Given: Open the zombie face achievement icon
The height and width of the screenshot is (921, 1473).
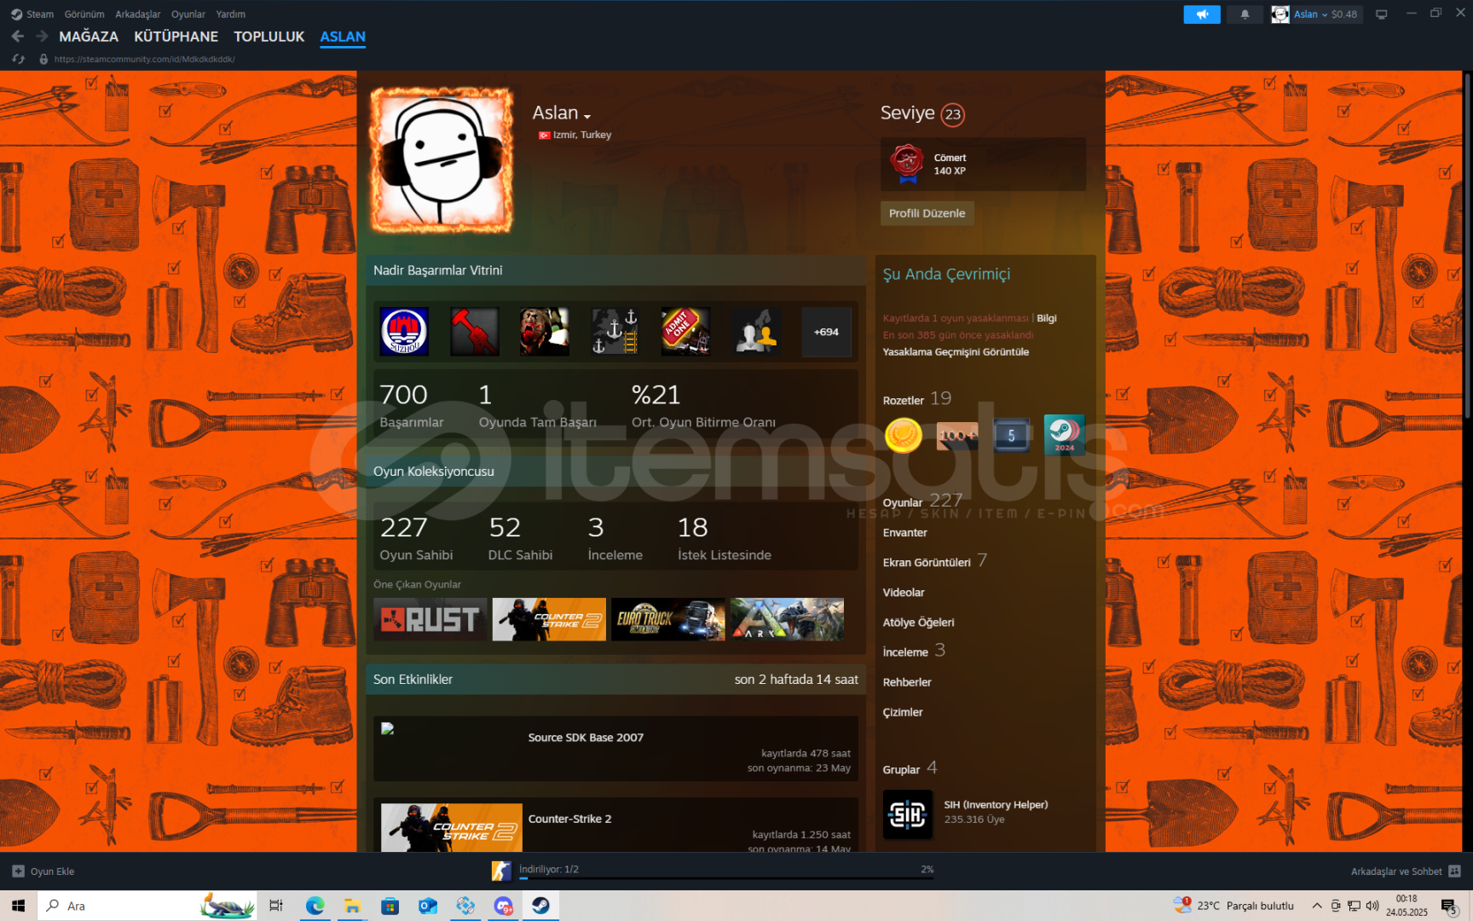Looking at the screenshot, I should coord(545,332).
